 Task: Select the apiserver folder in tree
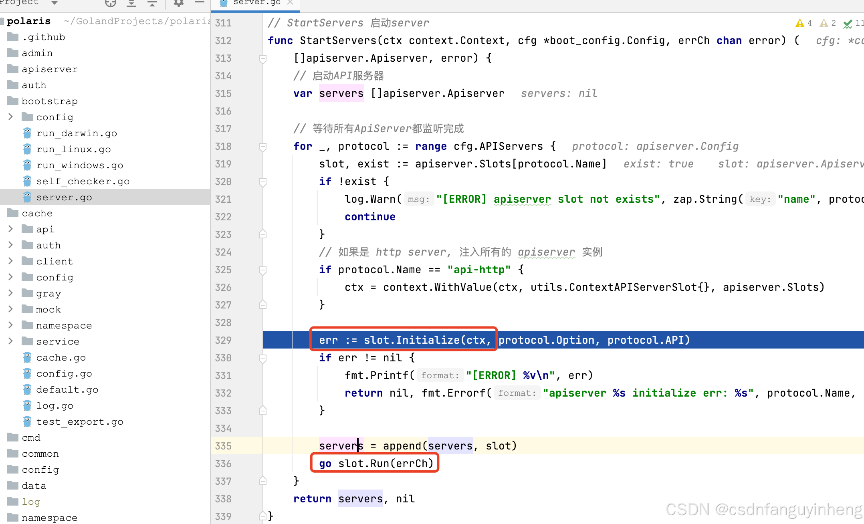[x=49, y=69]
